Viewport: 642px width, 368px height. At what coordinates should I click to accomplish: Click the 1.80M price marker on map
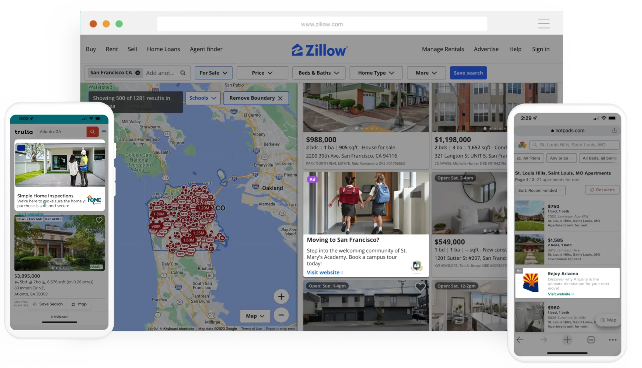pyautogui.click(x=159, y=214)
